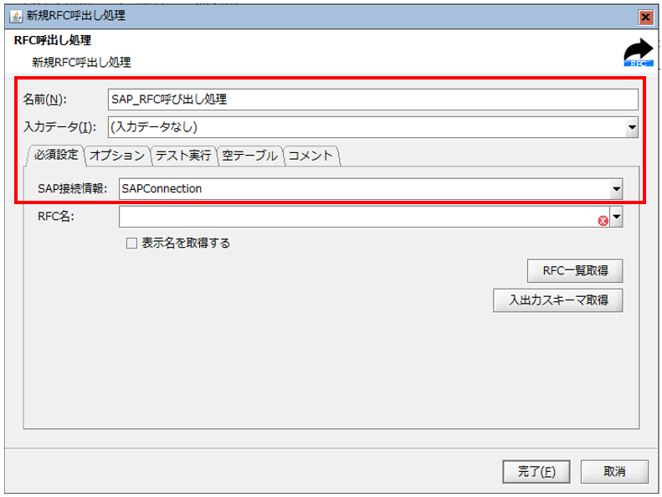Click the 名前 text field

point(373,99)
